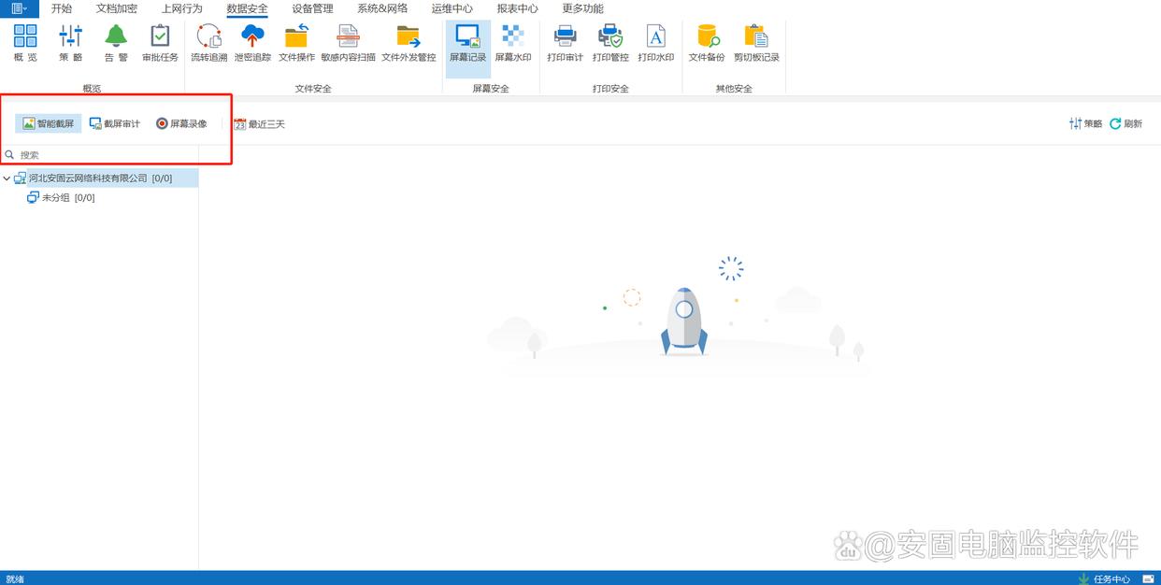The image size is (1161, 585).
Task: Switch to the 开始 ribbon tab
Action: (x=62, y=8)
